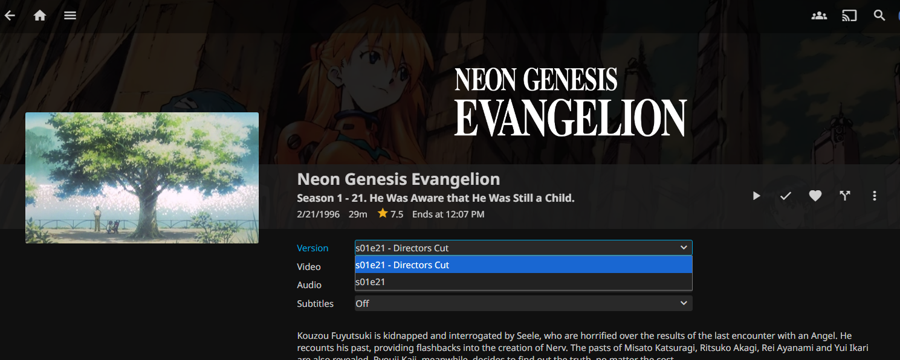Click the Cast to device icon
Screen dimensions: 900x360
pyautogui.click(x=849, y=16)
